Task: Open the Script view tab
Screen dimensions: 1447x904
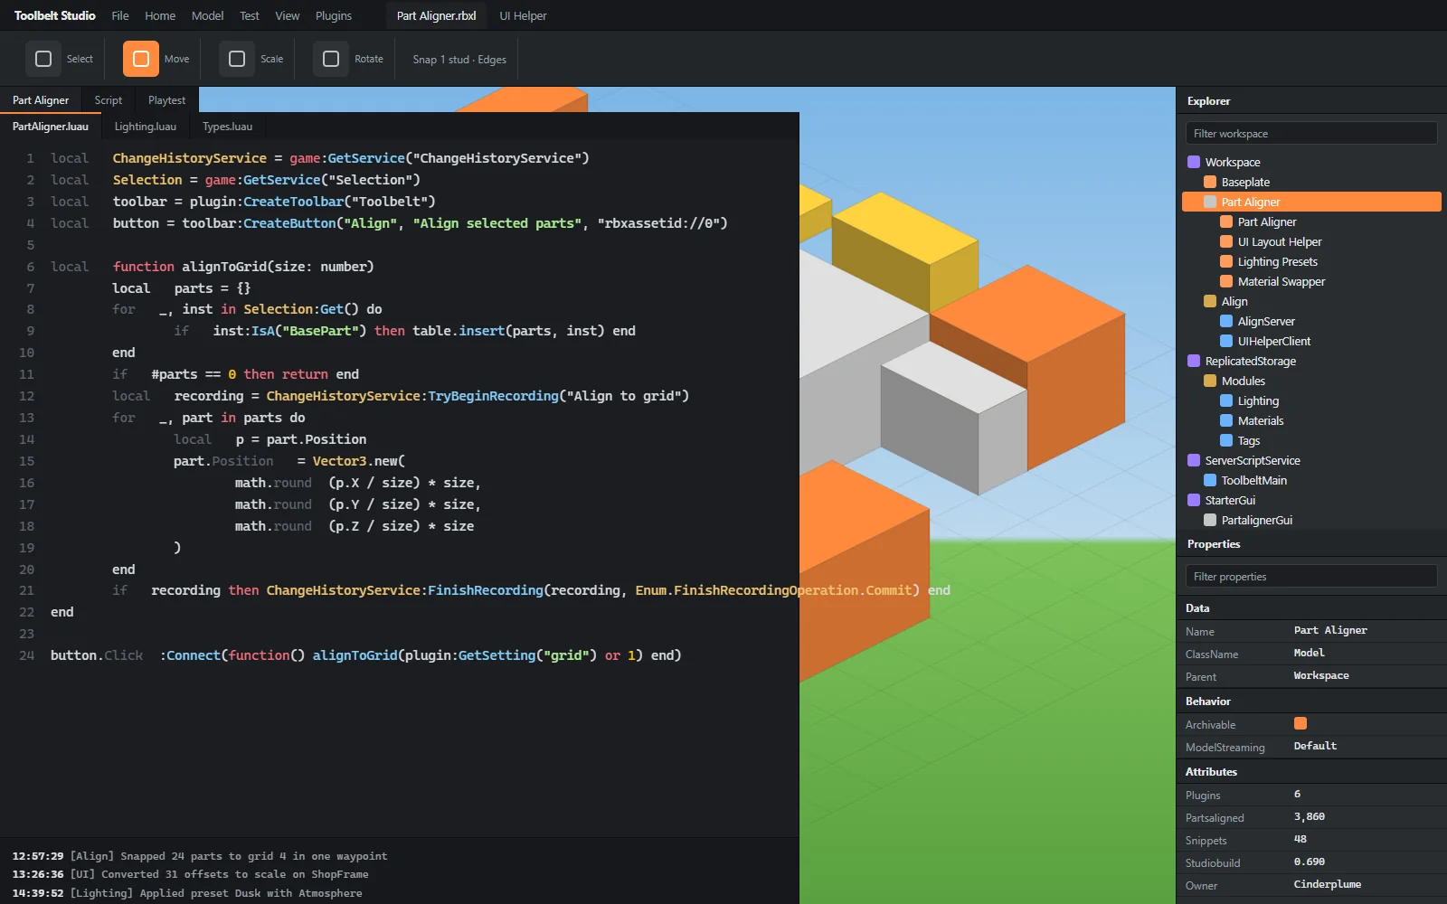Action: [109, 100]
